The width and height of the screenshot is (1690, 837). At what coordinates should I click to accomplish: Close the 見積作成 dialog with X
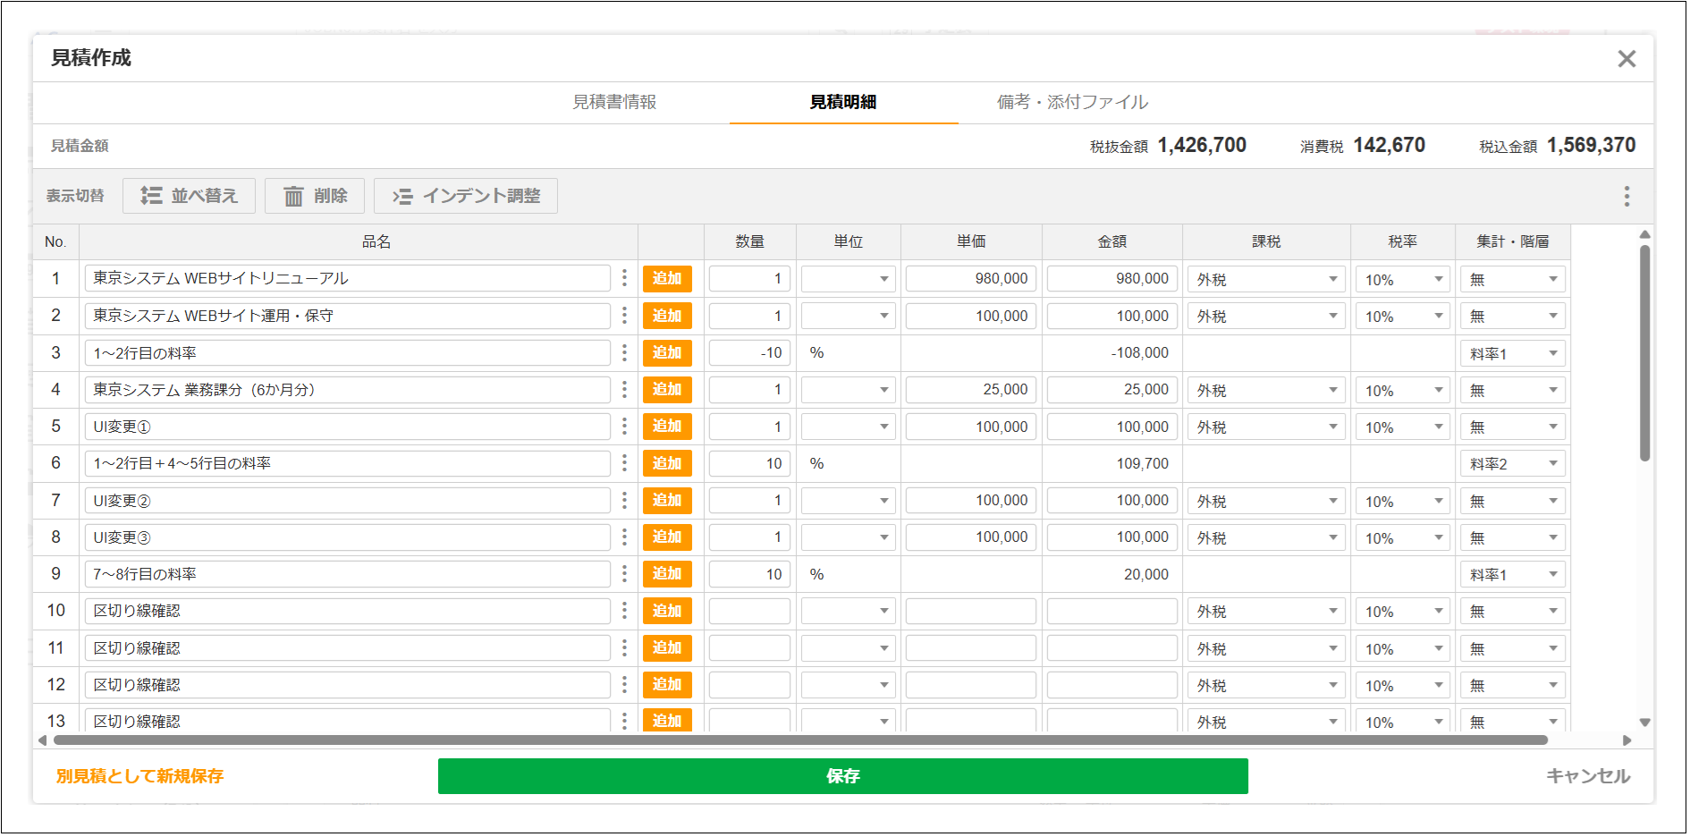1626,59
